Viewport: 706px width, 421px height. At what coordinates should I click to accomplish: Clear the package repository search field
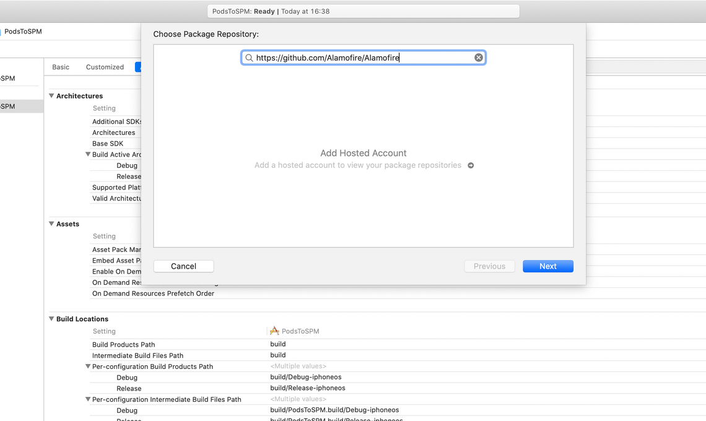click(x=479, y=58)
